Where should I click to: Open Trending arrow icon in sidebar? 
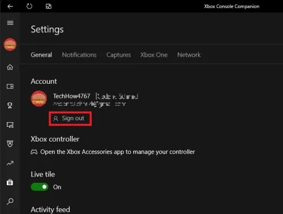[x=10, y=163]
